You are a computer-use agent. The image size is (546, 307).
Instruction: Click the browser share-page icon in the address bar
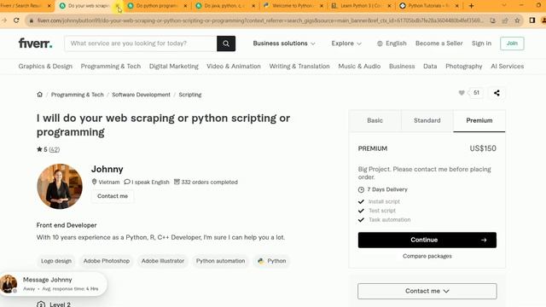pyautogui.click(x=505, y=20)
